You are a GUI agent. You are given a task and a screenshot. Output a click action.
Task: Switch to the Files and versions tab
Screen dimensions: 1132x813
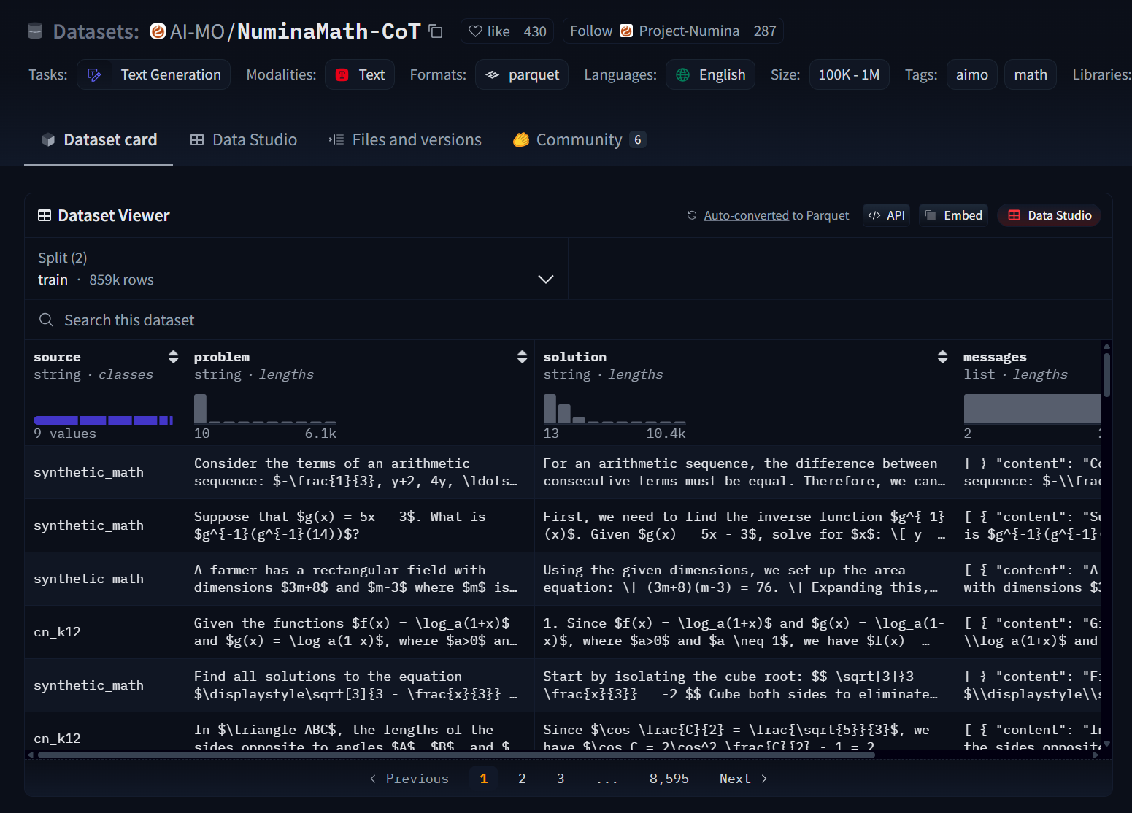[x=405, y=139]
